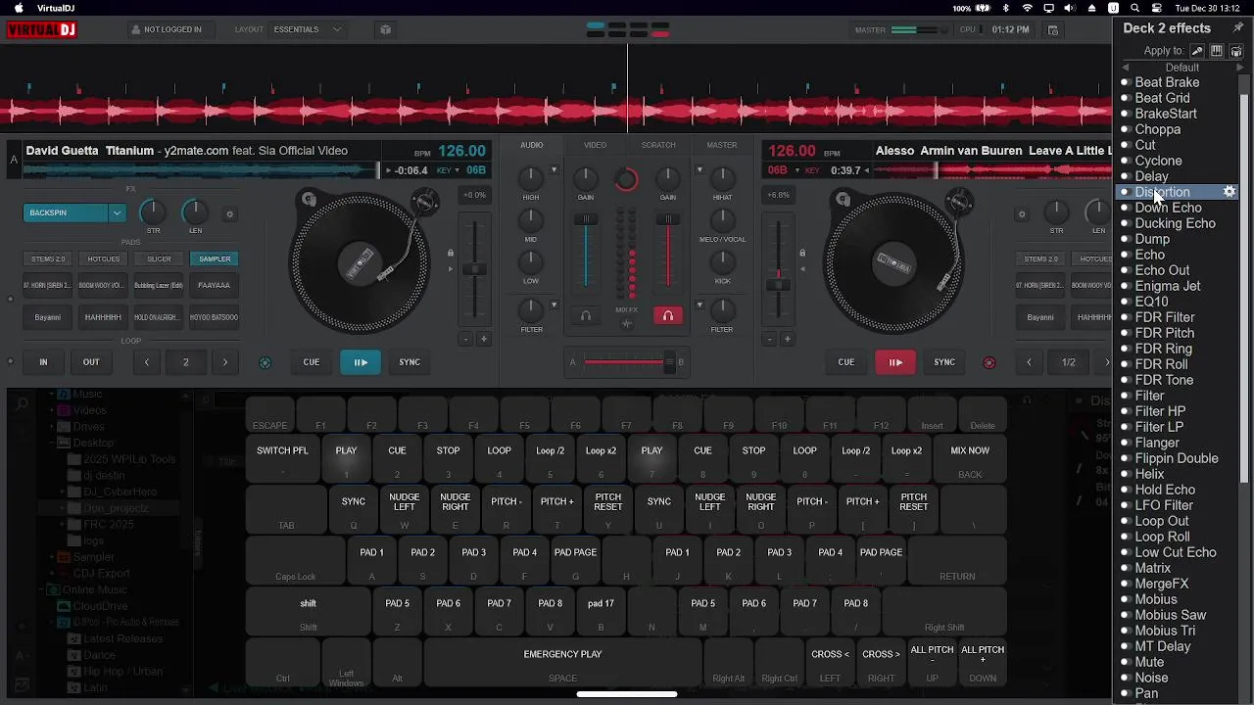
Task: Open macOS Control Center
Action: (1157, 8)
